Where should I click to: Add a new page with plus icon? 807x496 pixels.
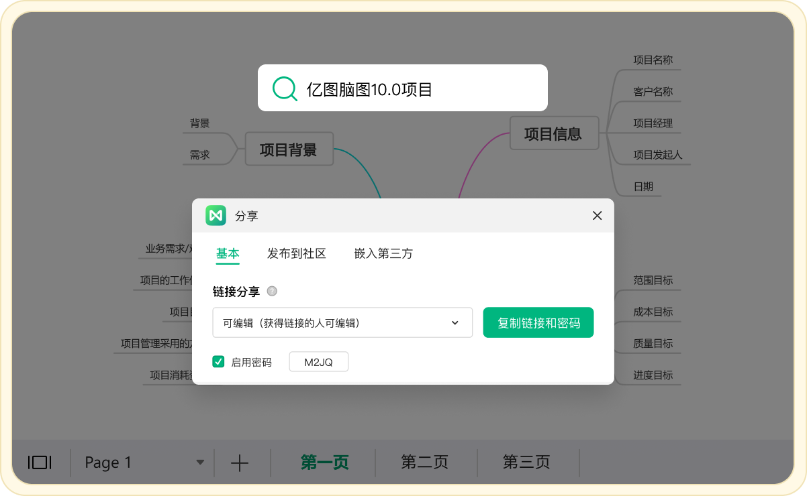pyautogui.click(x=240, y=463)
